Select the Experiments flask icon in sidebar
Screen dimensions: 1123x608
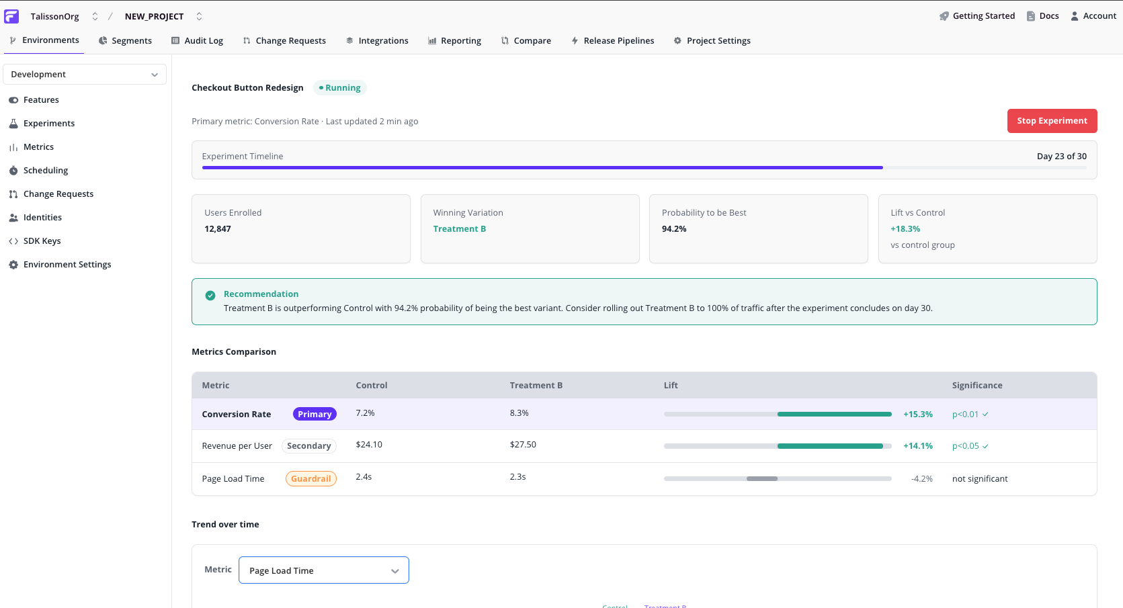(x=13, y=123)
